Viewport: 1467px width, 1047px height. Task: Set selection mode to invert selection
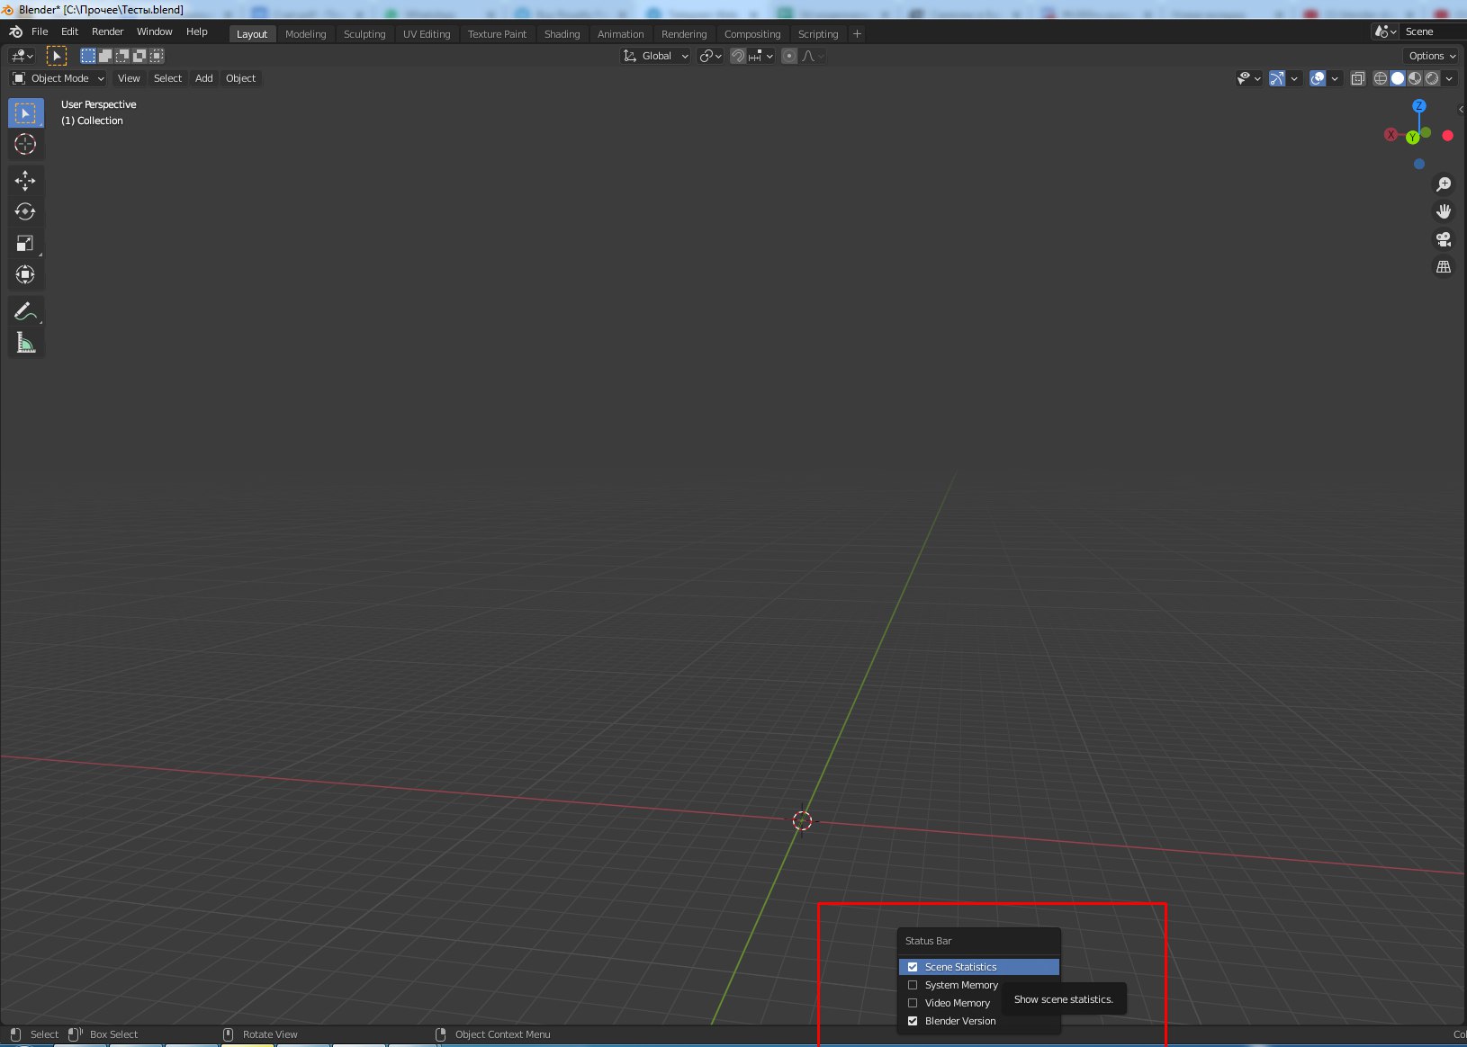(x=139, y=56)
